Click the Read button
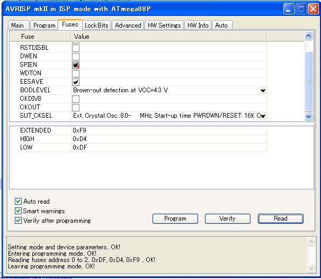This screenshot has width=321, height=279. tap(281, 219)
